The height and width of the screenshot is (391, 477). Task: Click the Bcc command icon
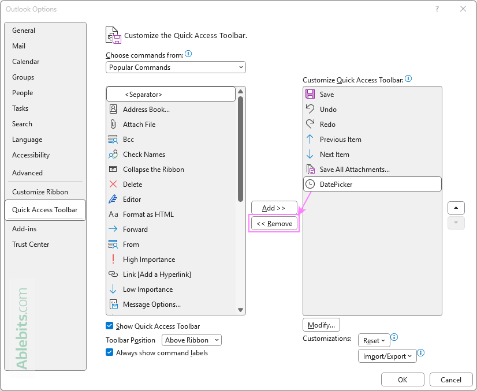pyautogui.click(x=113, y=139)
